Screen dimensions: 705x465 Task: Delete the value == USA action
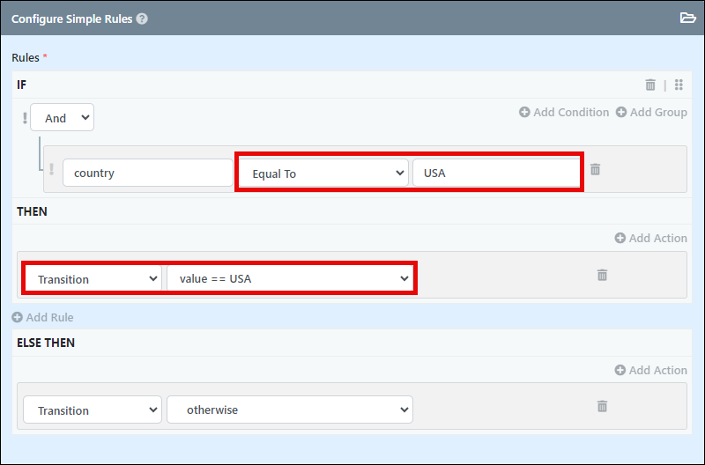(603, 275)
